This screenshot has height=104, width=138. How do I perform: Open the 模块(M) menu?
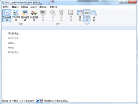(x=43, y=7)
